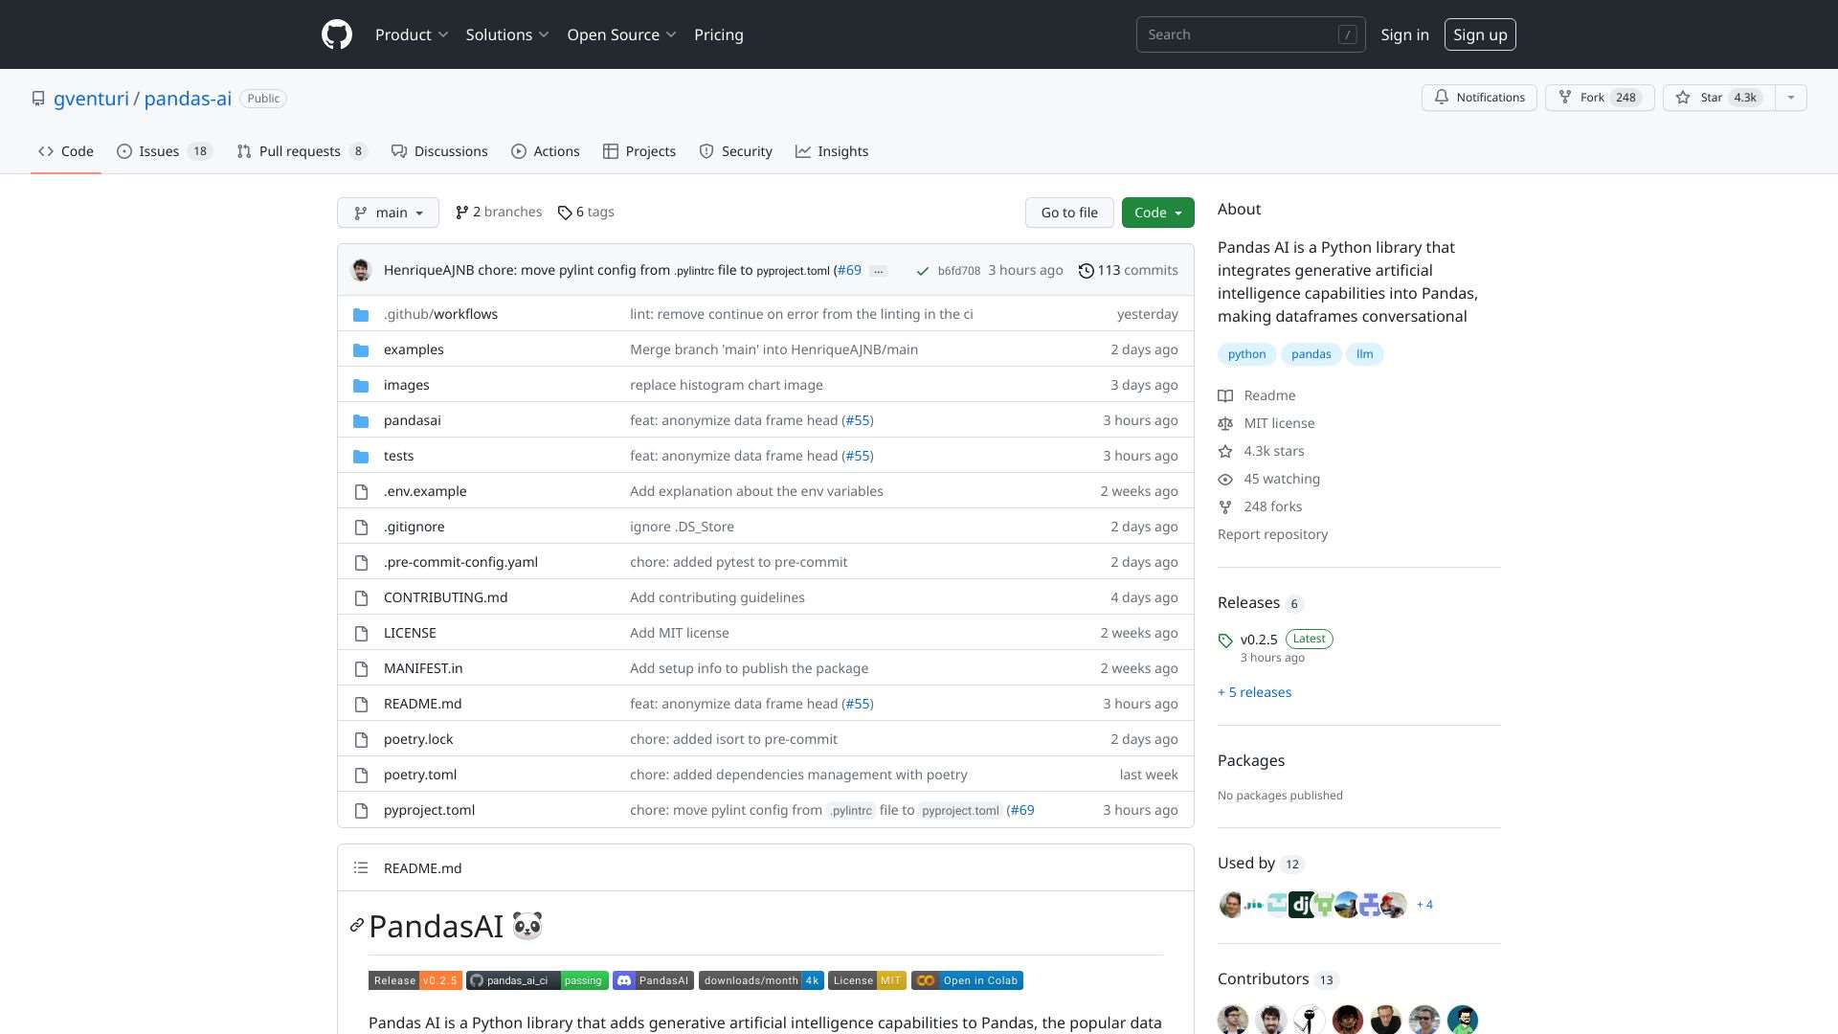Click the tags icon showing 6 tags
The image size is (1838, 1034).
(x=565, y=213)
